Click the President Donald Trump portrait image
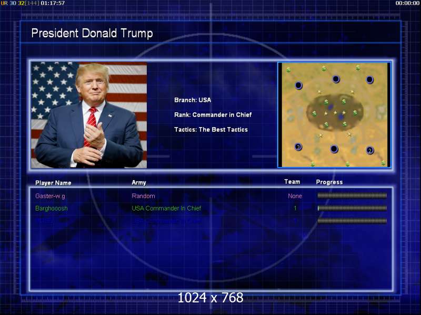 click(89, 115)
